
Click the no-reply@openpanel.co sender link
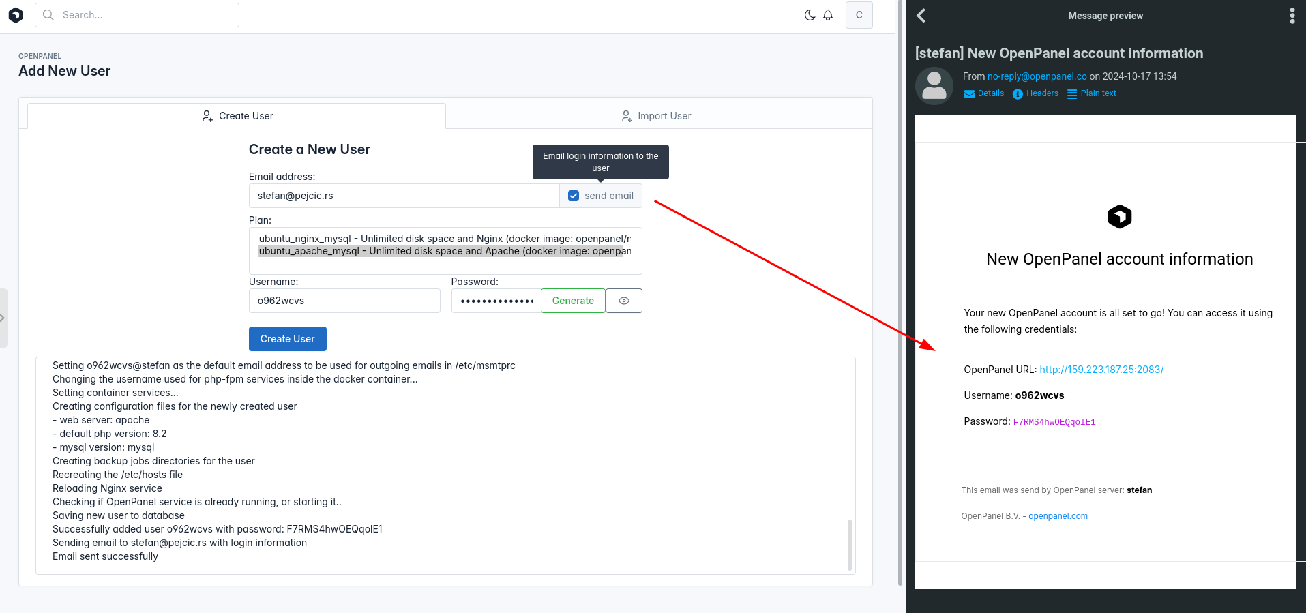pos(1037,76)
